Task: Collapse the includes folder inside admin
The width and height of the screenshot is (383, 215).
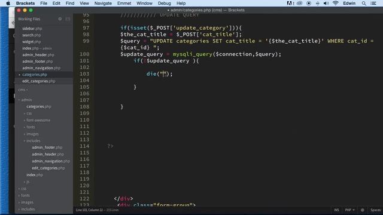Action: pos(25,141)
